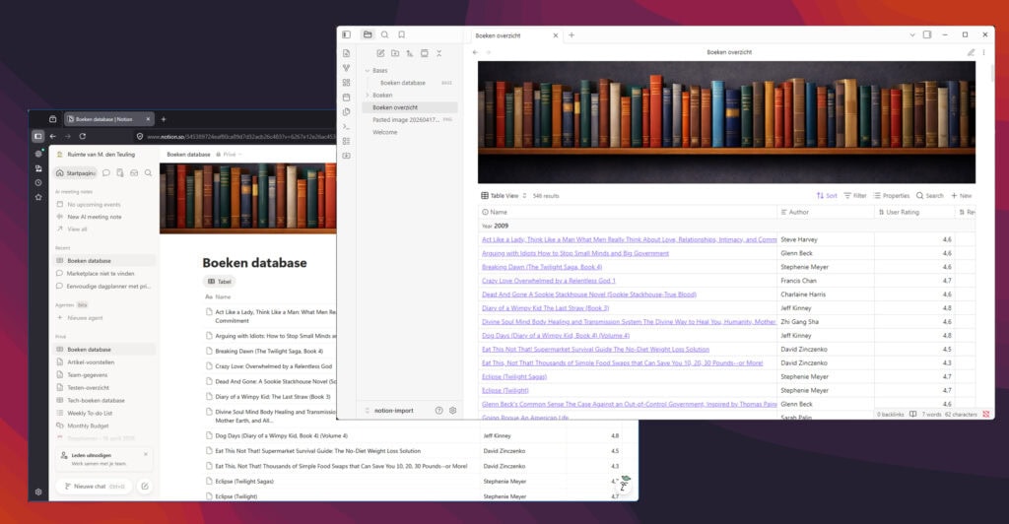Open the templates icon in Obsidian's ribbon
The image size is (1009, 524).
pyautogui.click(x=346, y=112)
